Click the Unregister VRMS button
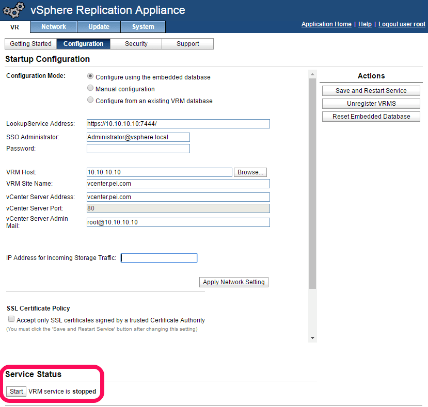 pyautogui.click(x=371, y=104)
